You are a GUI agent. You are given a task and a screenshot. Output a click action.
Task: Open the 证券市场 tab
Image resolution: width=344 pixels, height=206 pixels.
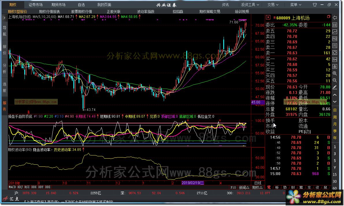pyautogui.click(x=36, y=5)
